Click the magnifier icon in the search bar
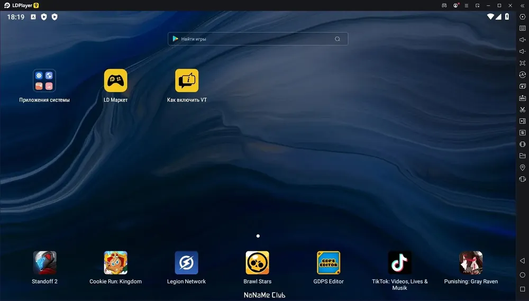 pos(338,39)
